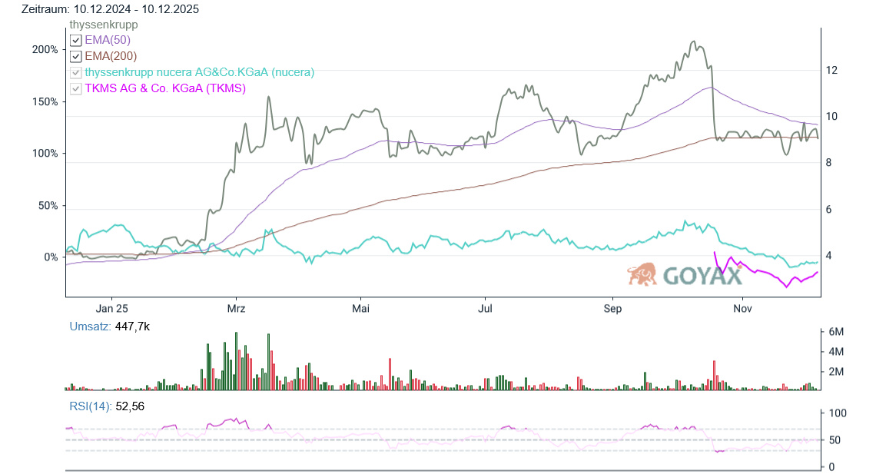The image size is (876, 474).
Task: Click the Umsatz value 447,7k
Action: [132, 326]
